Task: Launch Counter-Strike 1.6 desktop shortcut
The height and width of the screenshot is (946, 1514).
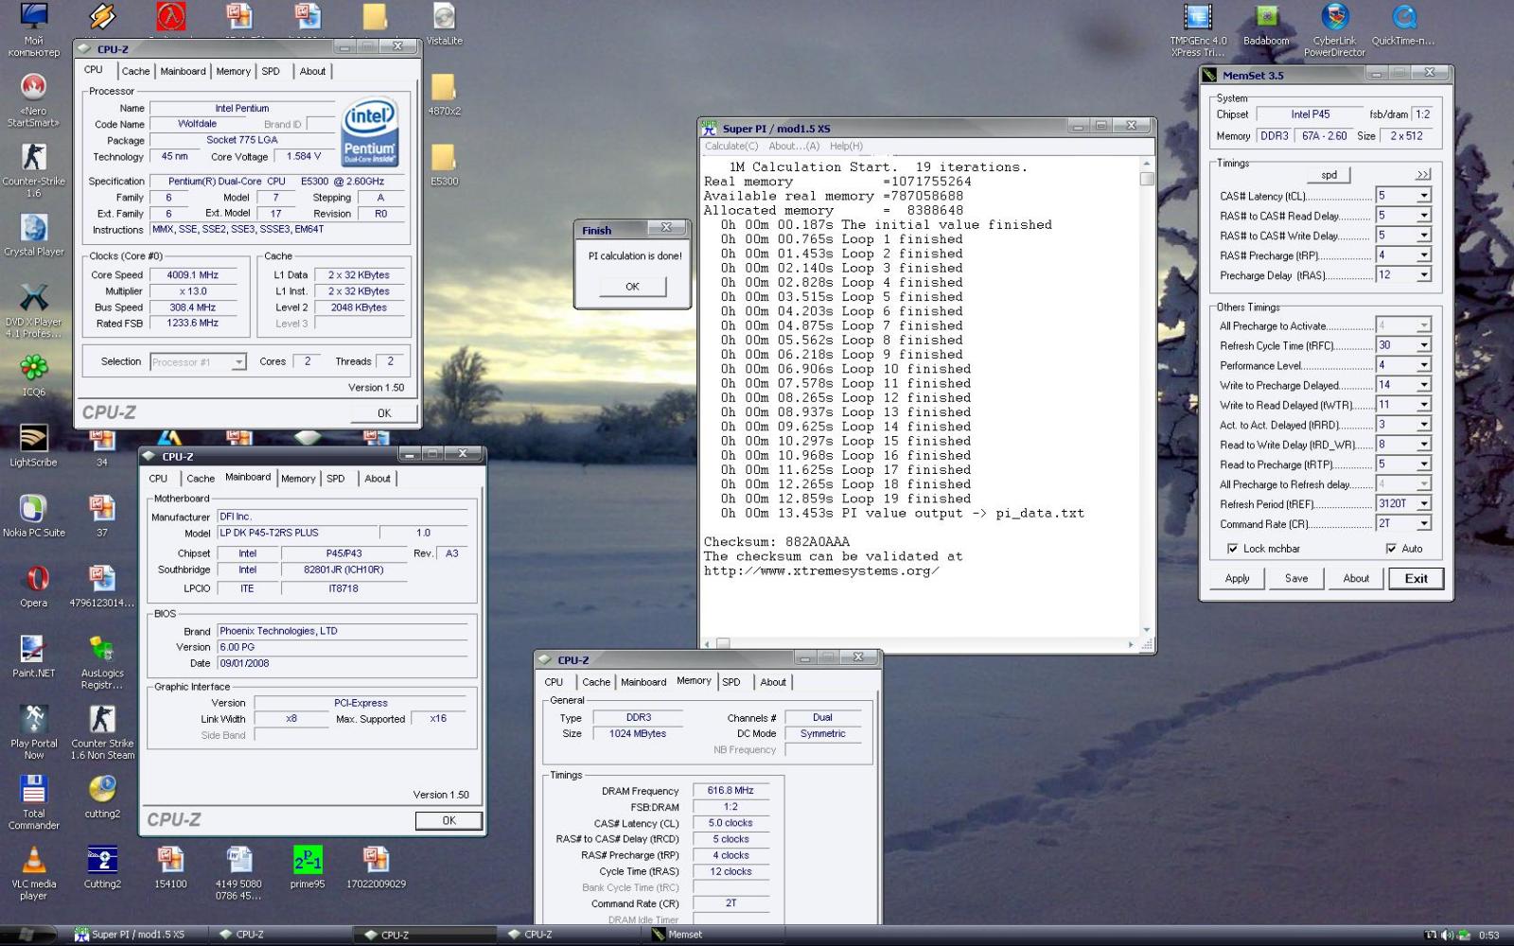Action: tap(34, 170)
